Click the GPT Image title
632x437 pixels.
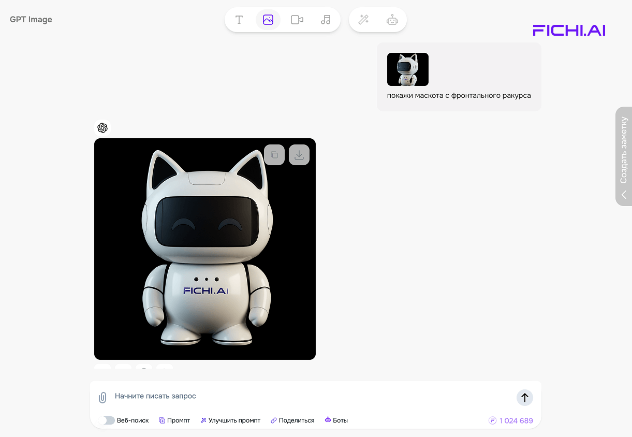[31, 20]
